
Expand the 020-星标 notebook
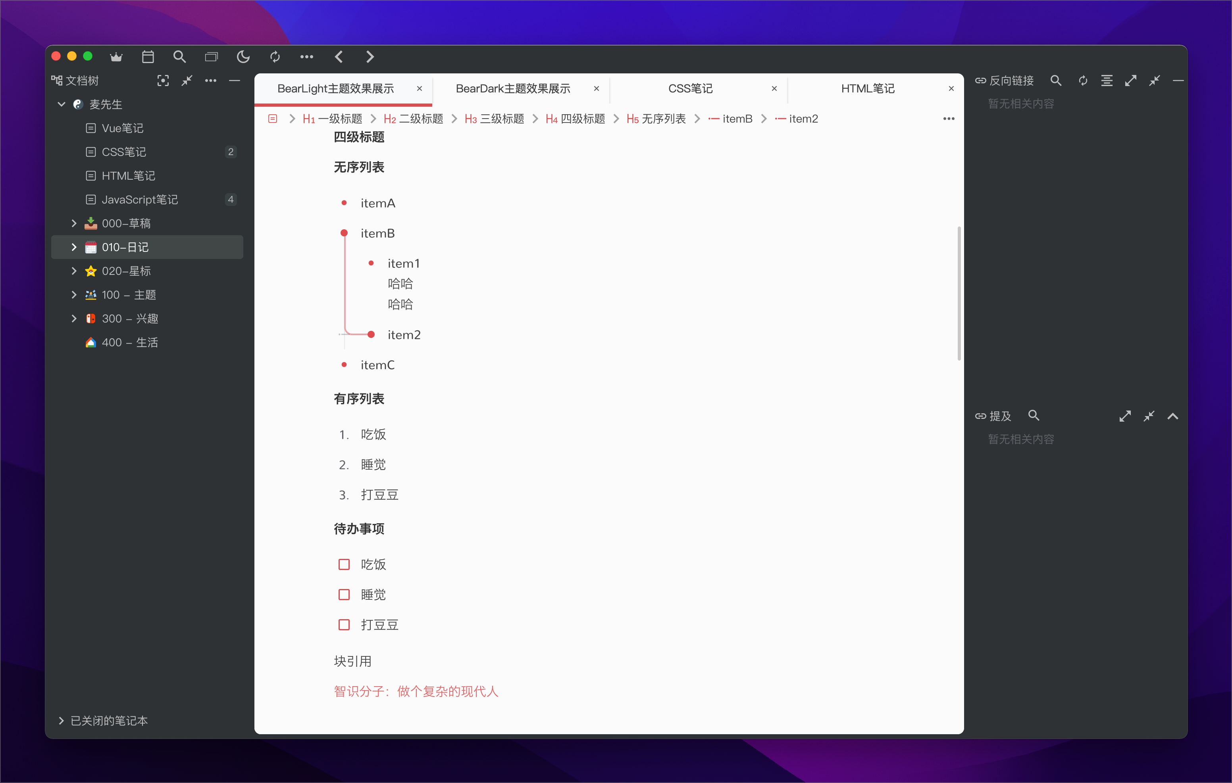click(74, 271)
